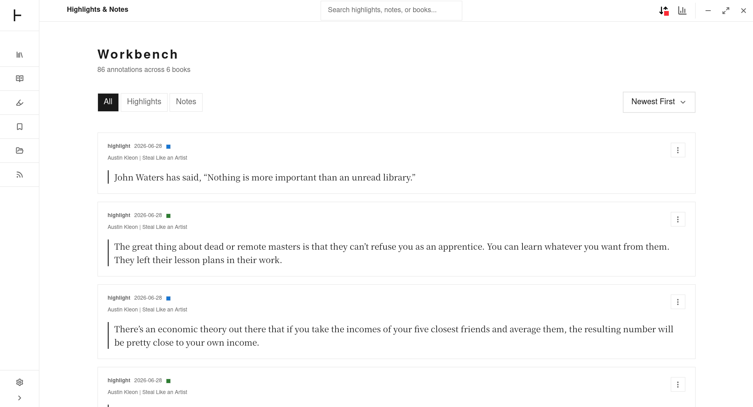The width and height of the screenshot is (753, 407).
Task: Open the RSS feeds sidebar icon
Action: [x=19, y=175]
